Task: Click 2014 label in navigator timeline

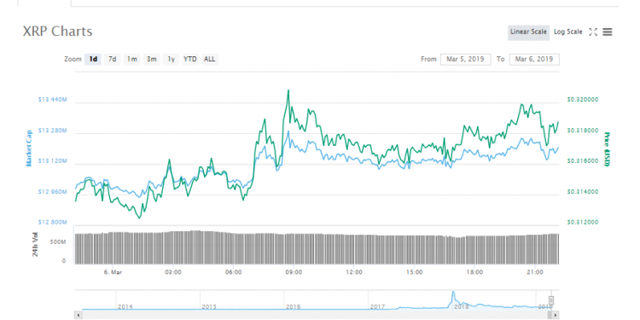Action: [125, 306]
